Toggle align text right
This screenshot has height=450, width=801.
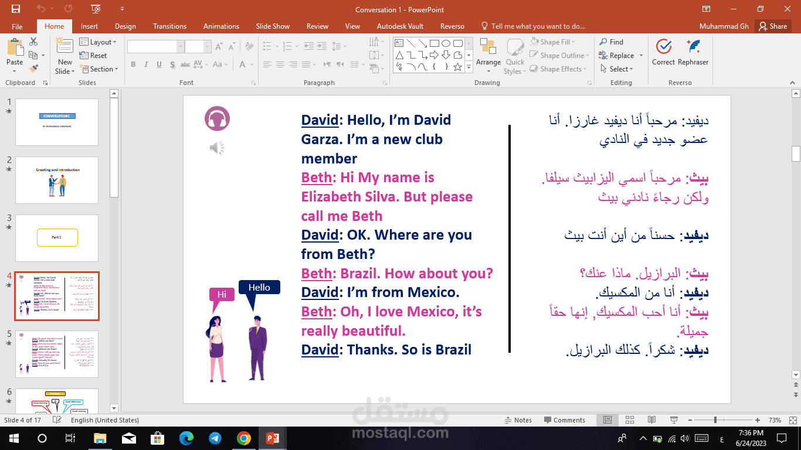point(292,64)
